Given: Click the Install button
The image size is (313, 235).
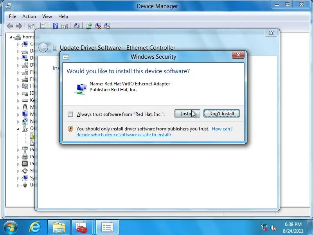Looking at the screenshot, I should click(x=187, y=114).
